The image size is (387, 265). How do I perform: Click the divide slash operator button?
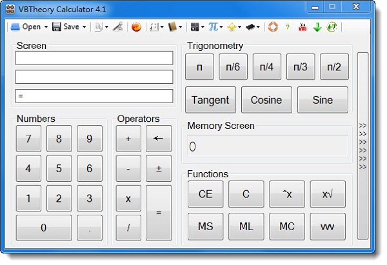[x=128, y=228]
